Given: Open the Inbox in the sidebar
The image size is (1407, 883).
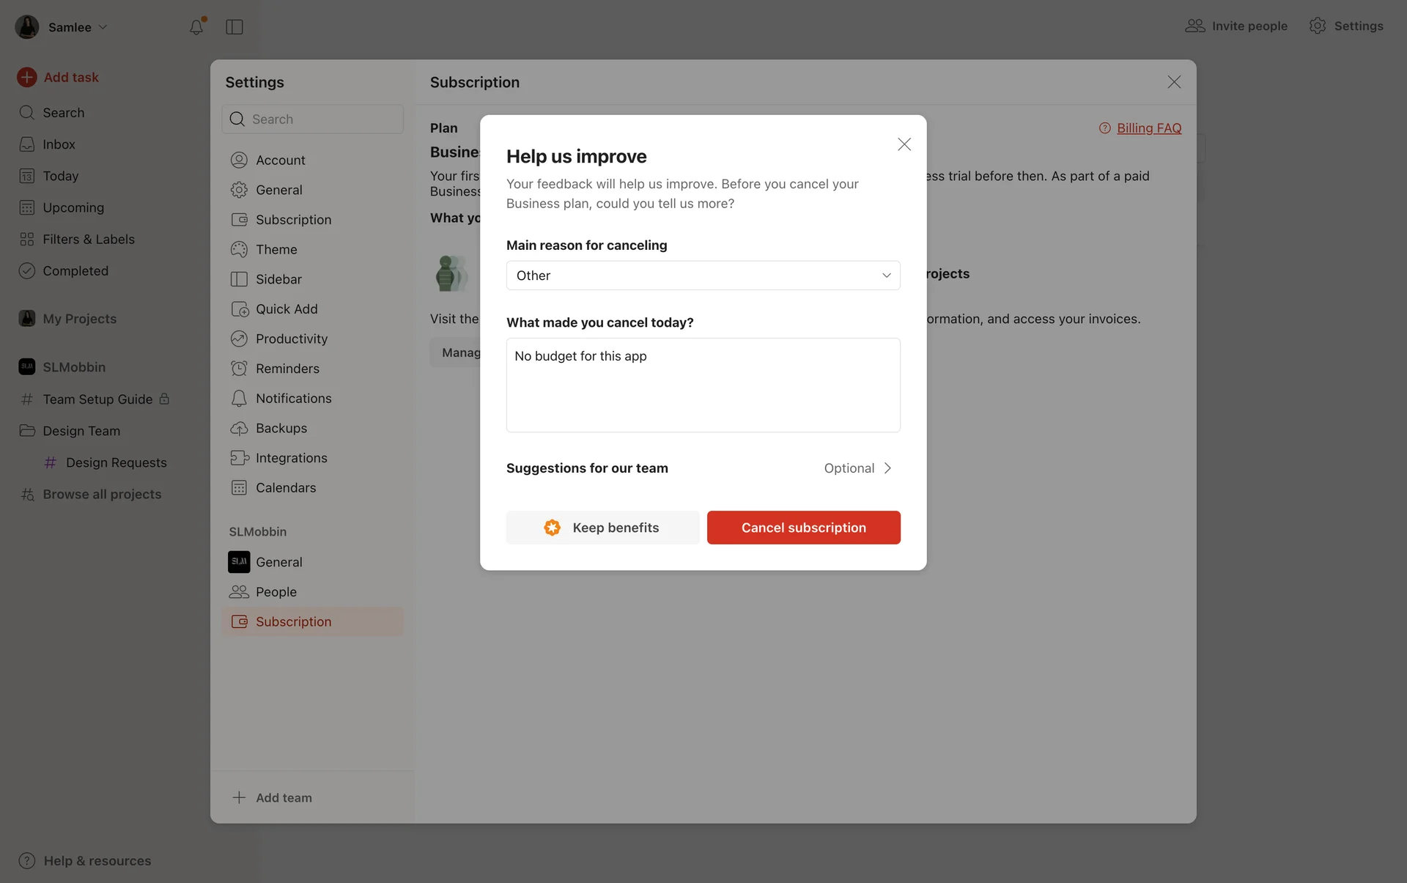Looking at the screenshot, I should click(x=59, y=144).
